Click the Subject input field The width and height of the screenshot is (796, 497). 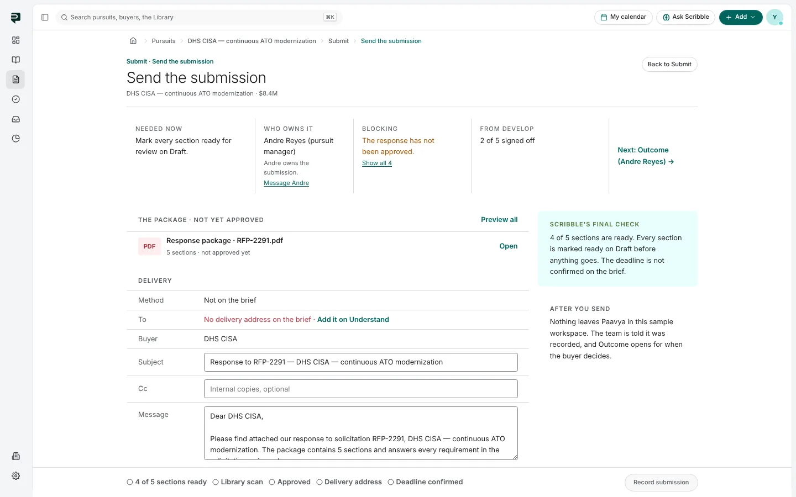pyautogui.click(x=361, y=362)
